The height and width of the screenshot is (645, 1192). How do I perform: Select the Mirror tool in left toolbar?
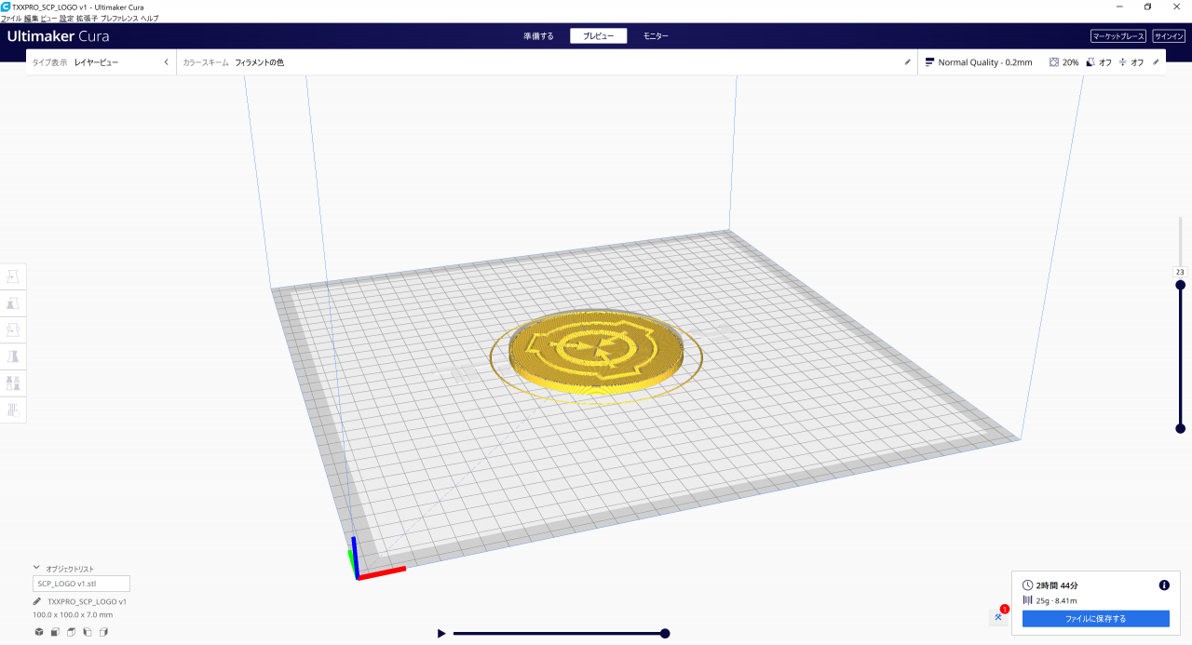click(x=13, y=356)
